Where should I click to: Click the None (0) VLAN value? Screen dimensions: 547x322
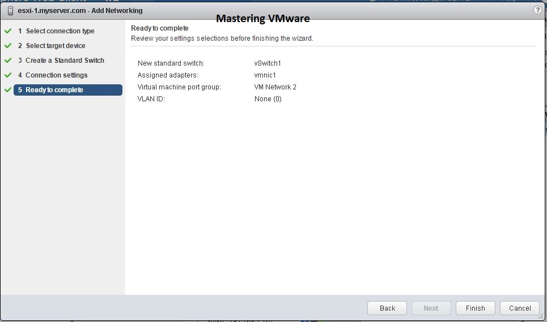click(x=268, y=99)
